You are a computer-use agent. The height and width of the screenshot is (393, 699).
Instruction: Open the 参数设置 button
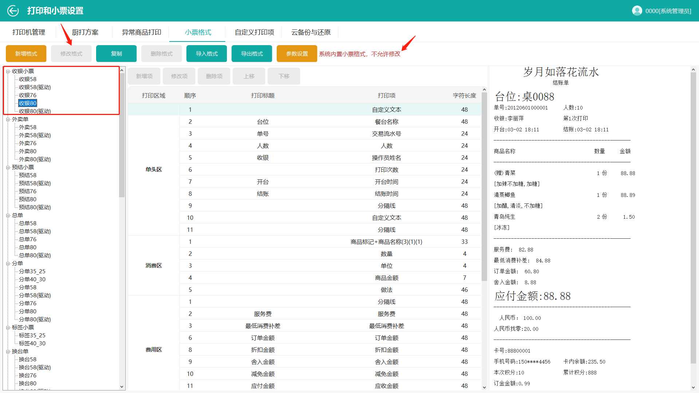tap(297, 53)
